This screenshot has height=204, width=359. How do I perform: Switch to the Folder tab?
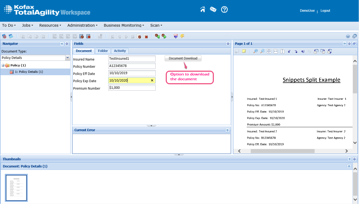coord(103,51)
